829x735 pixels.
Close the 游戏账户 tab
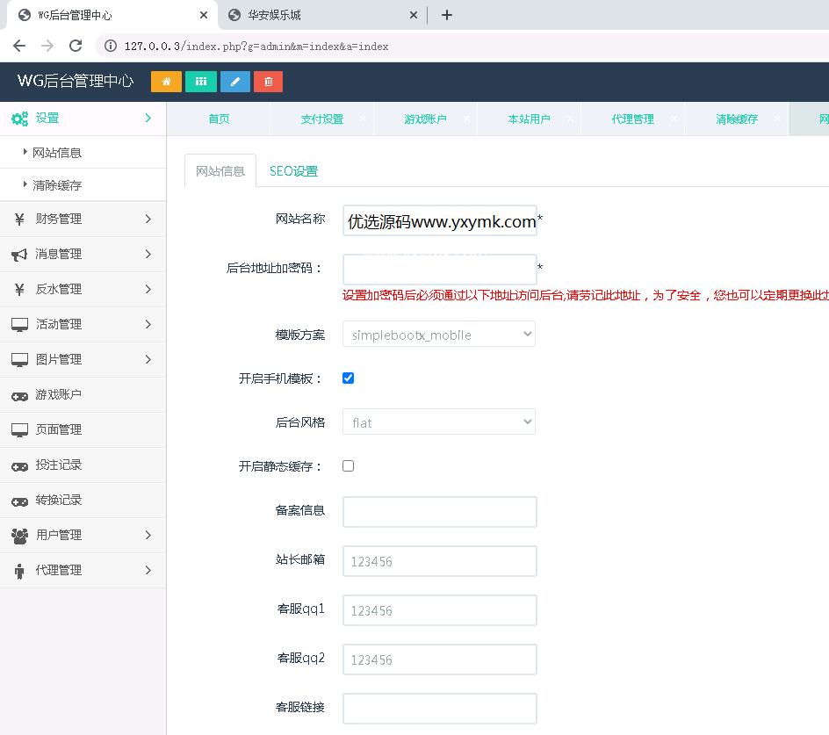pos(467,119)
